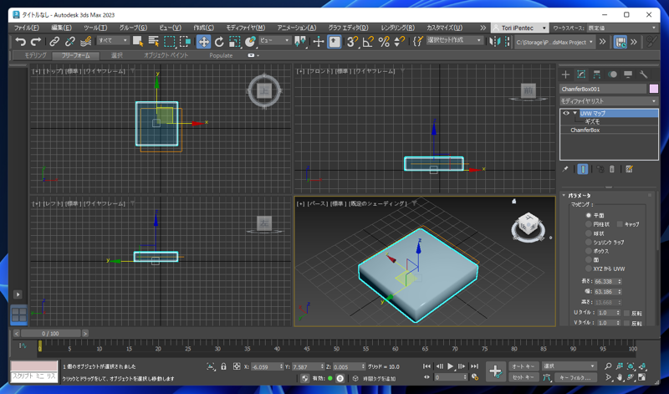
Task: Click the ChamferBox001 object name field
Action: click(x=603, y=89)
